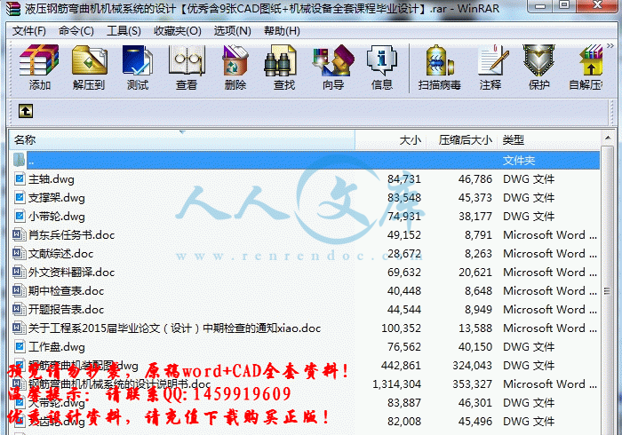Click the icon of 主轴.dwg
Viewport: 622px width, 435px height.
coord(19,179)
